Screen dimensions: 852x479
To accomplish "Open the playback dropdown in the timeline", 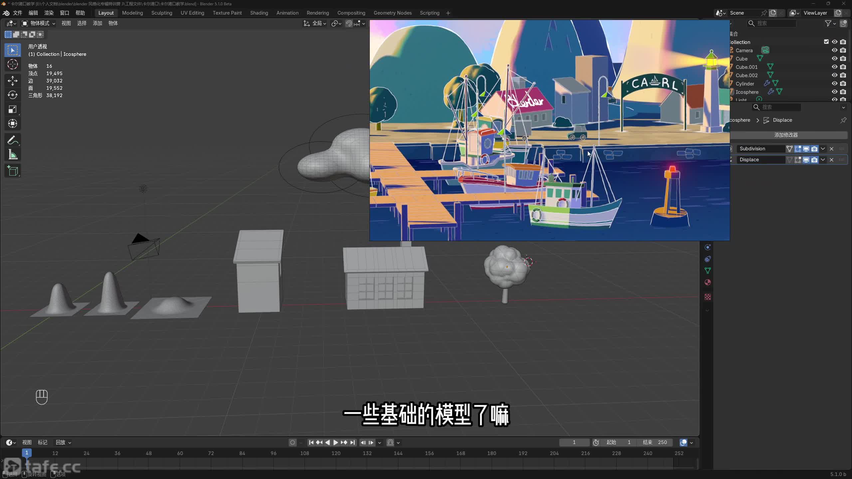I will coord(63,442).
